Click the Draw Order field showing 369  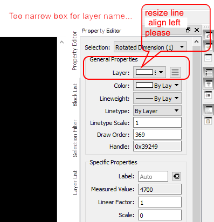tap(157, 134)
